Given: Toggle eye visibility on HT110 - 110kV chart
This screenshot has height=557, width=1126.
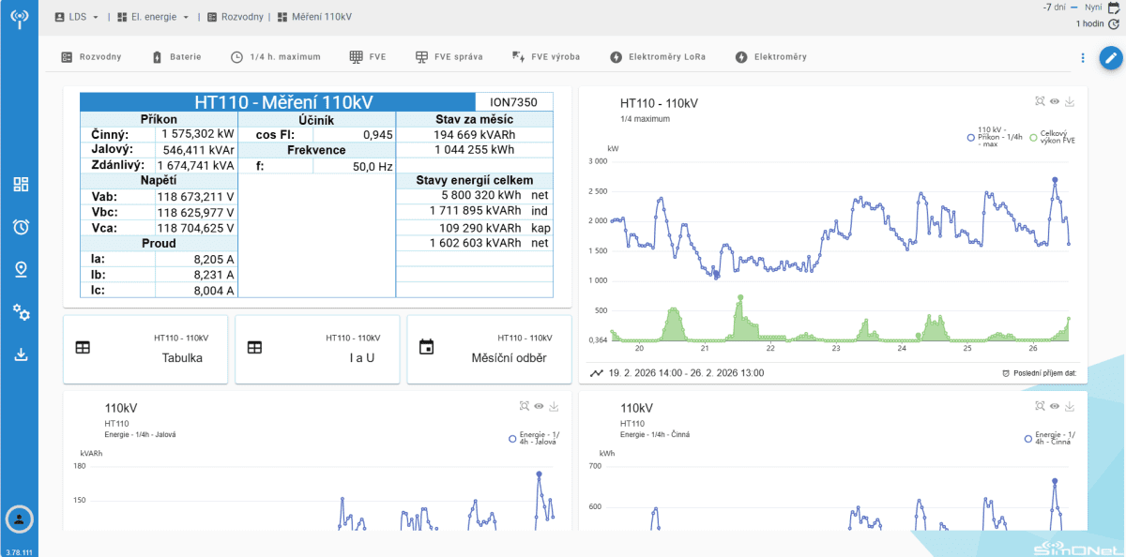Looking at the screenshot, I should coord(1055,101).
